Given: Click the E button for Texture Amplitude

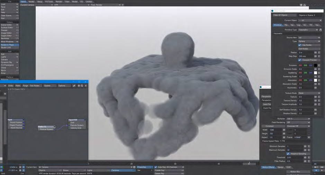Looking at the screenshot, I should tap(319, 104).
